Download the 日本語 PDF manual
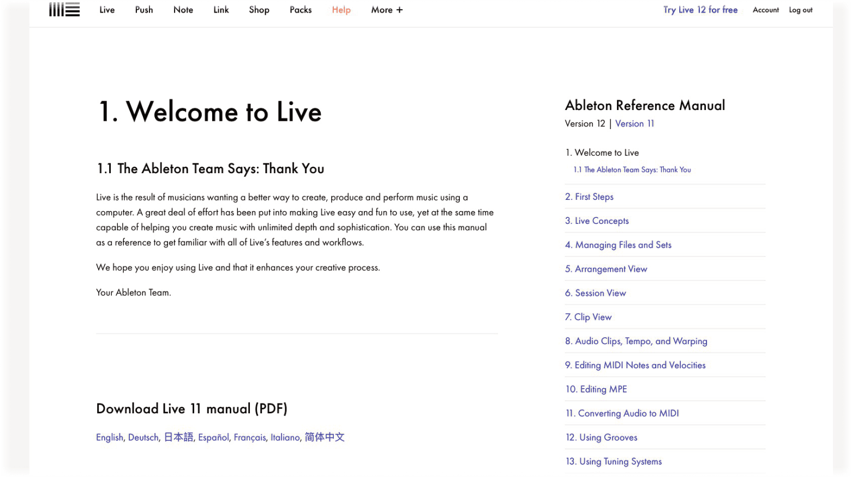This screenshot has width=851, height=477. (178, 437)
